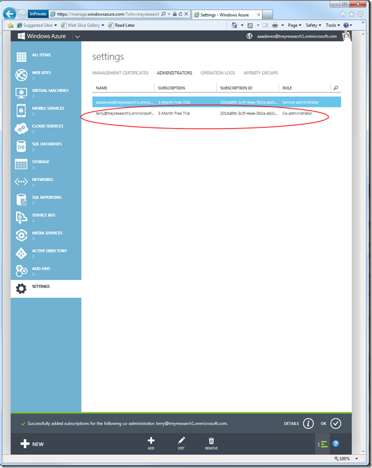Screen dimensions: 372x468
Task: Expand the Suggested Sites dropdown
Action: point(56,25)
